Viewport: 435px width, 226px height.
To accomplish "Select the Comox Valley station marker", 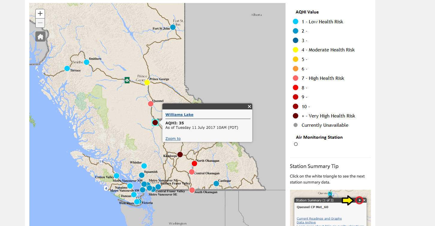I will 117,176.
